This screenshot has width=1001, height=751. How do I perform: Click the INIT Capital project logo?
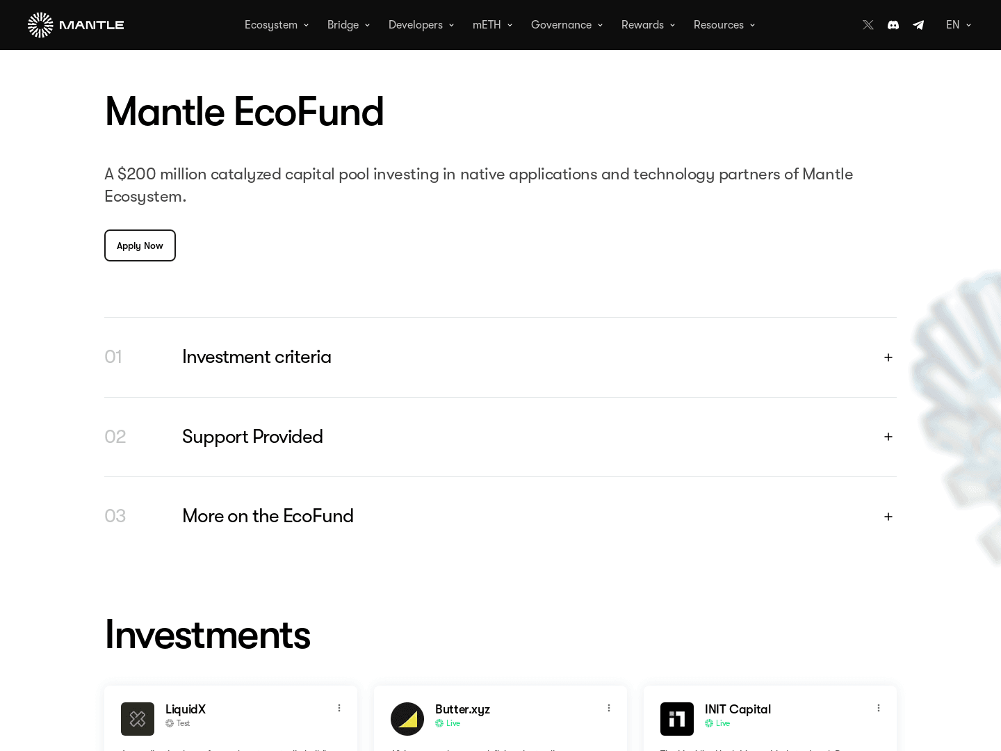point(677,719)
